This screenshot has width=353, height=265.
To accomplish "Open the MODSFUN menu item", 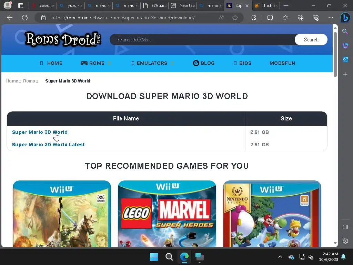I will 282,63.
